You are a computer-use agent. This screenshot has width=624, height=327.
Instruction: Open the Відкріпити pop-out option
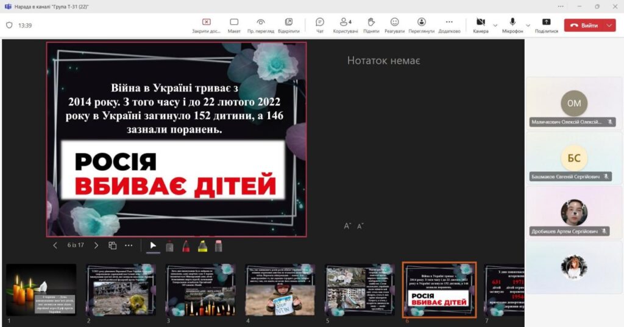tap(288, 25)
